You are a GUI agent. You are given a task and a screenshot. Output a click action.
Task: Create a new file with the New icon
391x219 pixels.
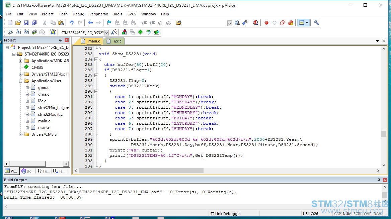pyautogui.click(x=10, y=23)
